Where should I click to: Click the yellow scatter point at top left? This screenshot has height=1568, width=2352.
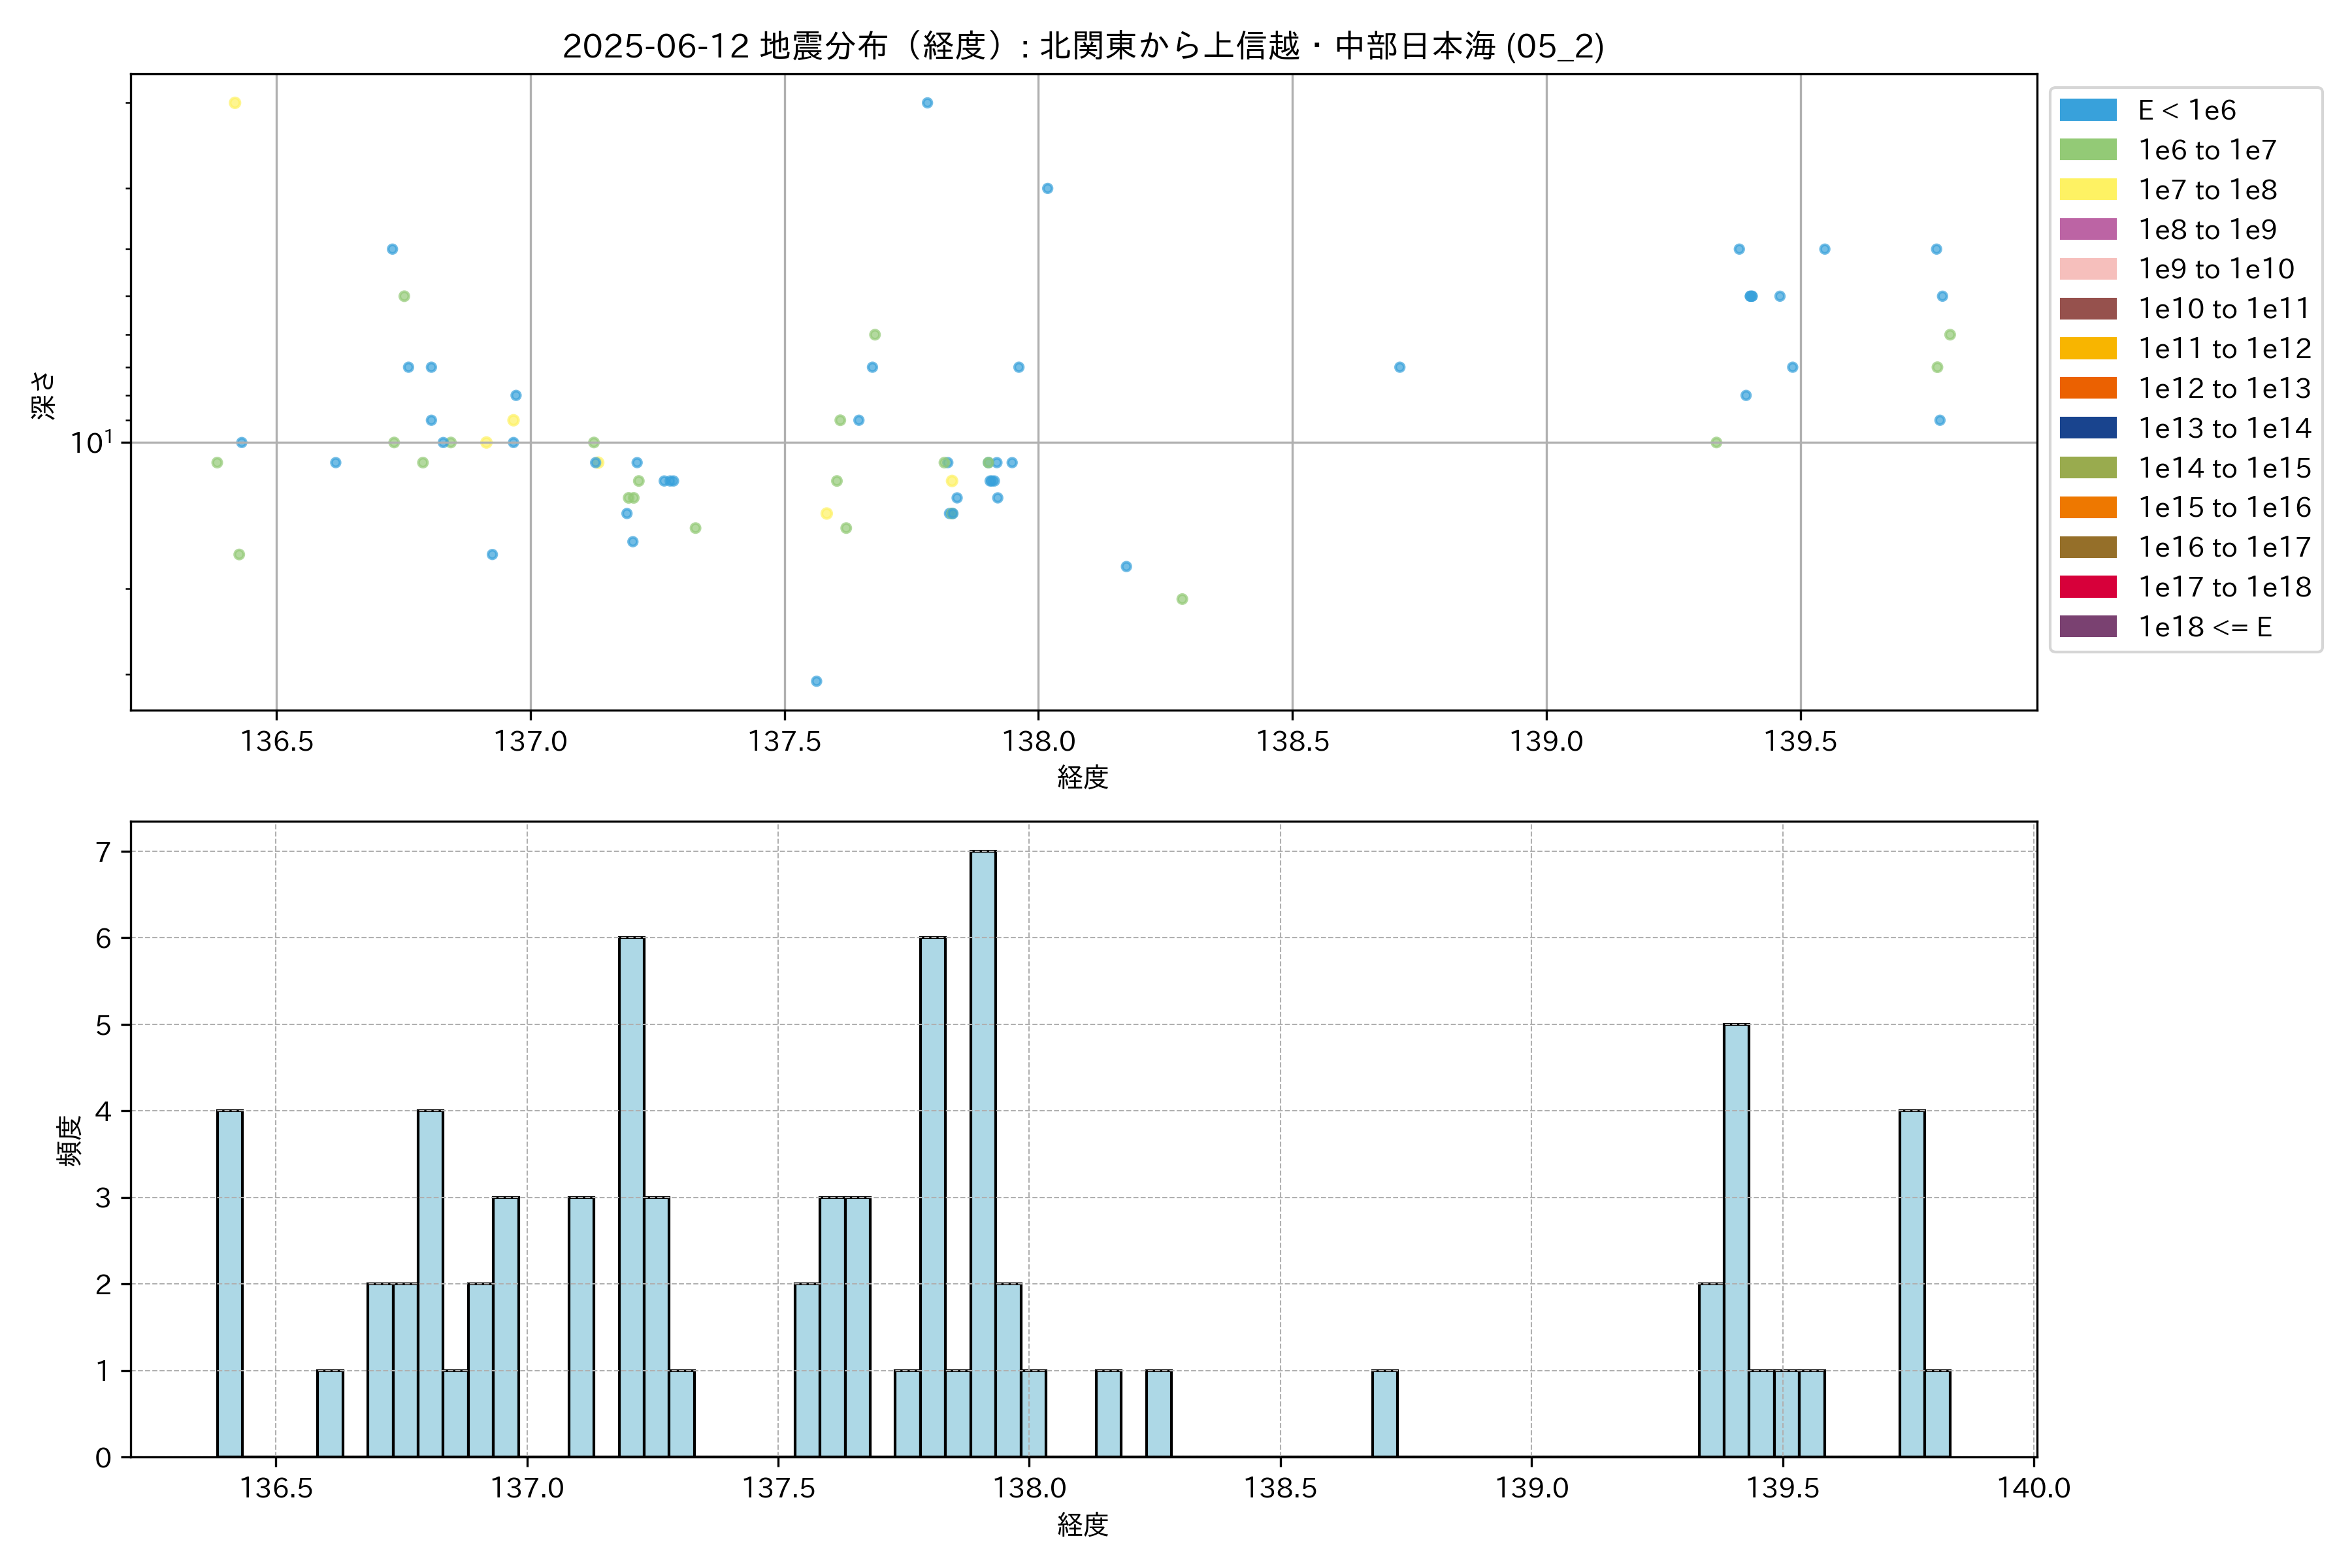(x=235, y=103)
